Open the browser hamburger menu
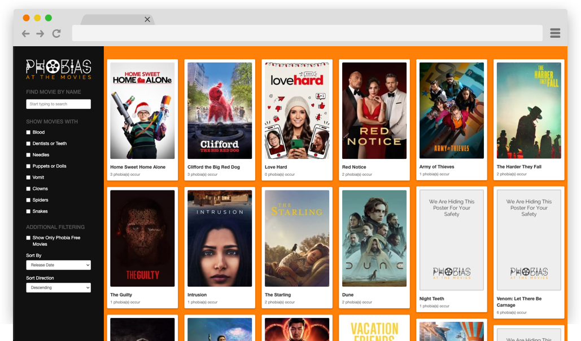581x341 pixels. tap(555, 33)
